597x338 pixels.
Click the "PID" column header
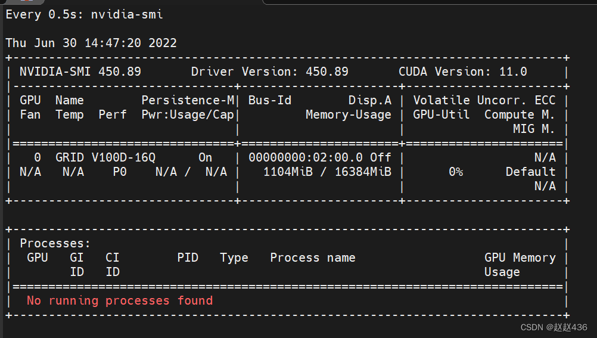(x=187, y=258)
